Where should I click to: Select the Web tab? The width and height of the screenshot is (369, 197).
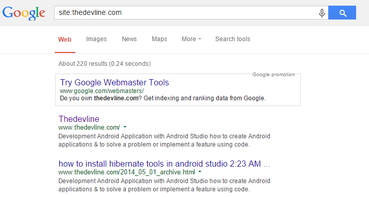[65, 40]
